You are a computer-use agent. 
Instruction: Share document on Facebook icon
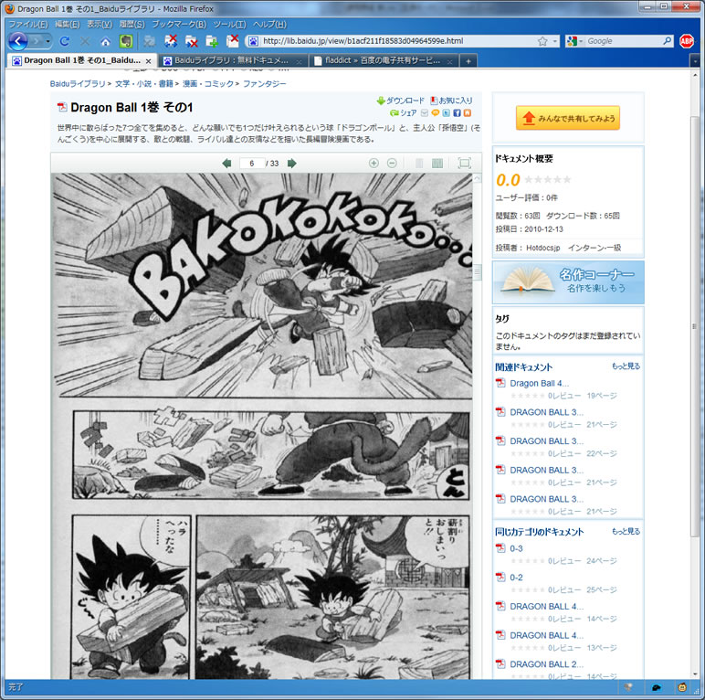point(457,113)
